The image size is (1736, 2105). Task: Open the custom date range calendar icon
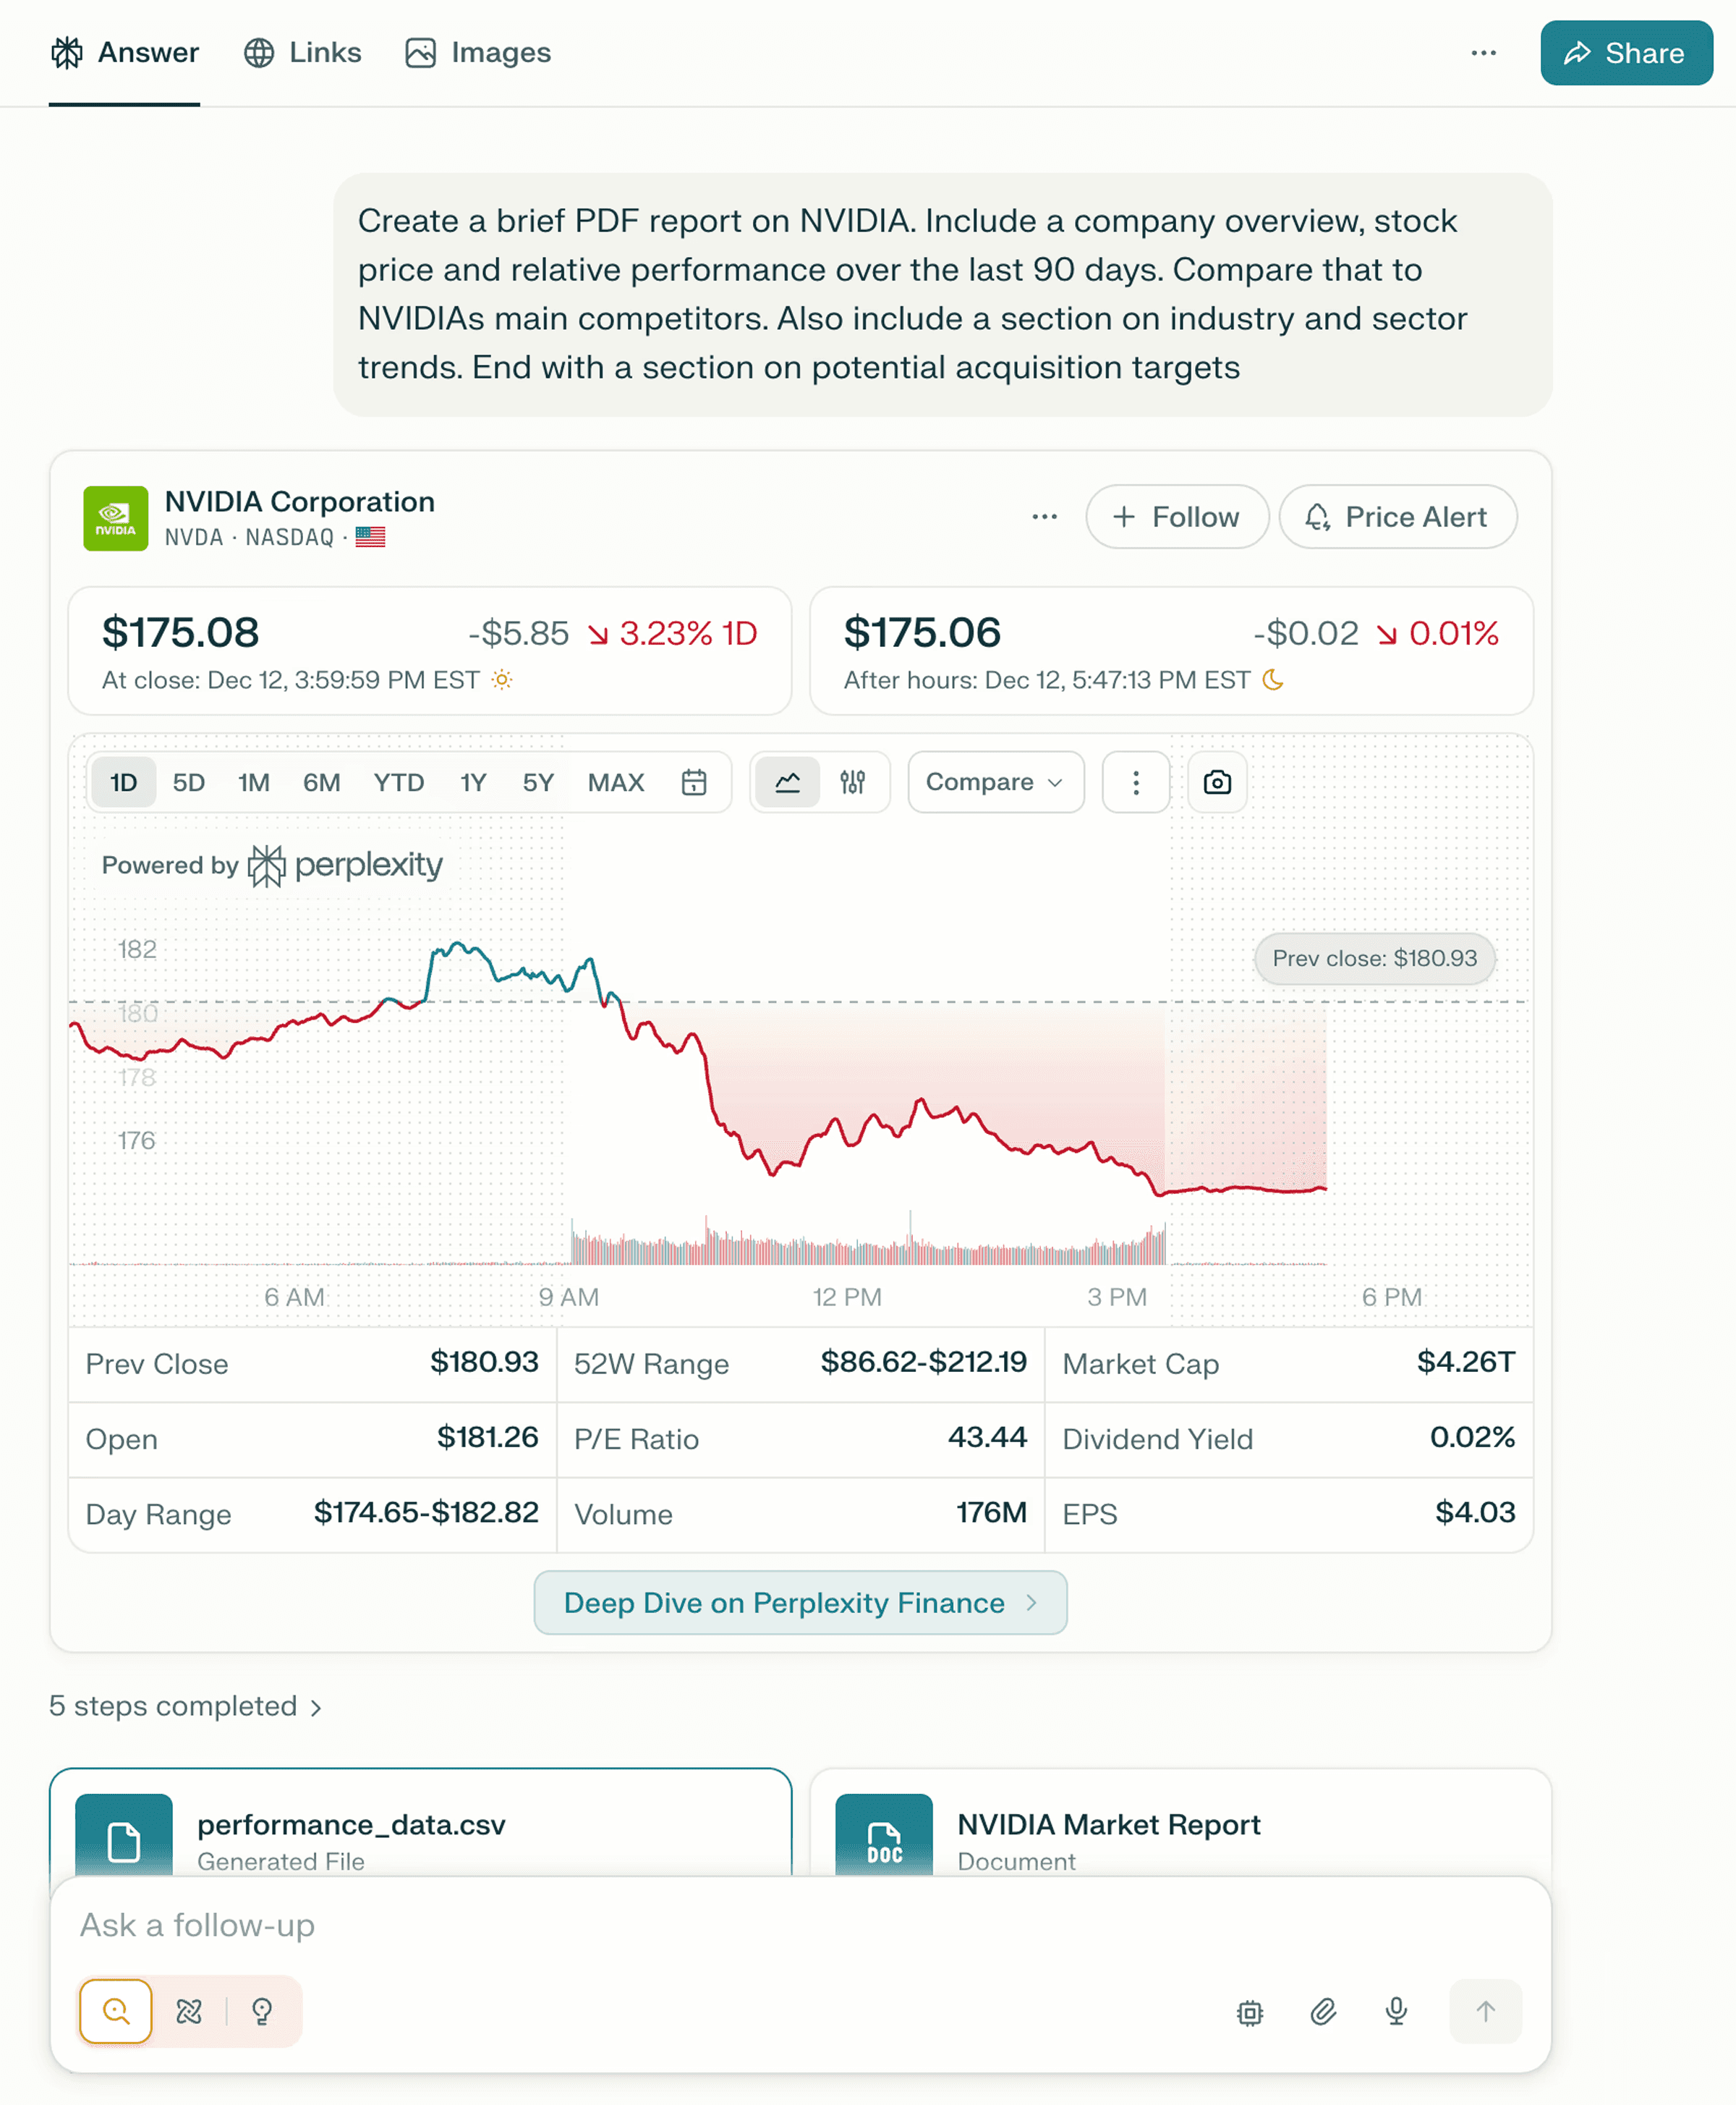click(x=694, y=782)
